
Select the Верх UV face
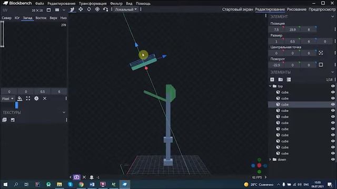(x=53, y=18)
